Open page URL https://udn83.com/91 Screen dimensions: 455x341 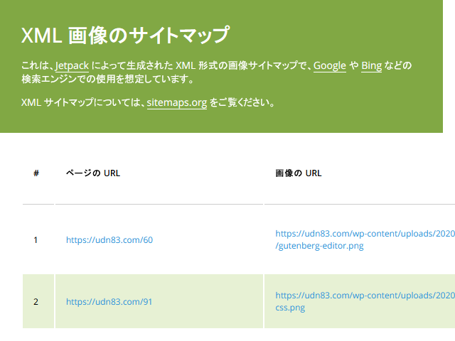tap(109, 301)
